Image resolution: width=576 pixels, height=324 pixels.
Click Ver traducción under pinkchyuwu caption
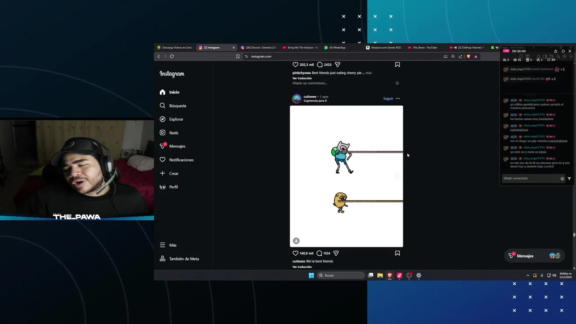coord(302,78)
